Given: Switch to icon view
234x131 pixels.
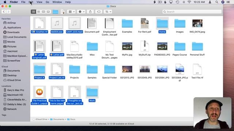Looking at the screenshot, I should 33,12.
